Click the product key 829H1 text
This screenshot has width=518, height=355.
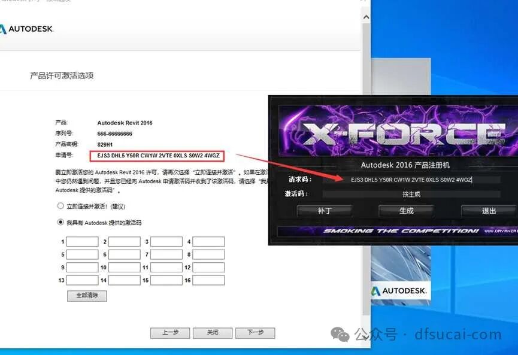click(105, 145)
